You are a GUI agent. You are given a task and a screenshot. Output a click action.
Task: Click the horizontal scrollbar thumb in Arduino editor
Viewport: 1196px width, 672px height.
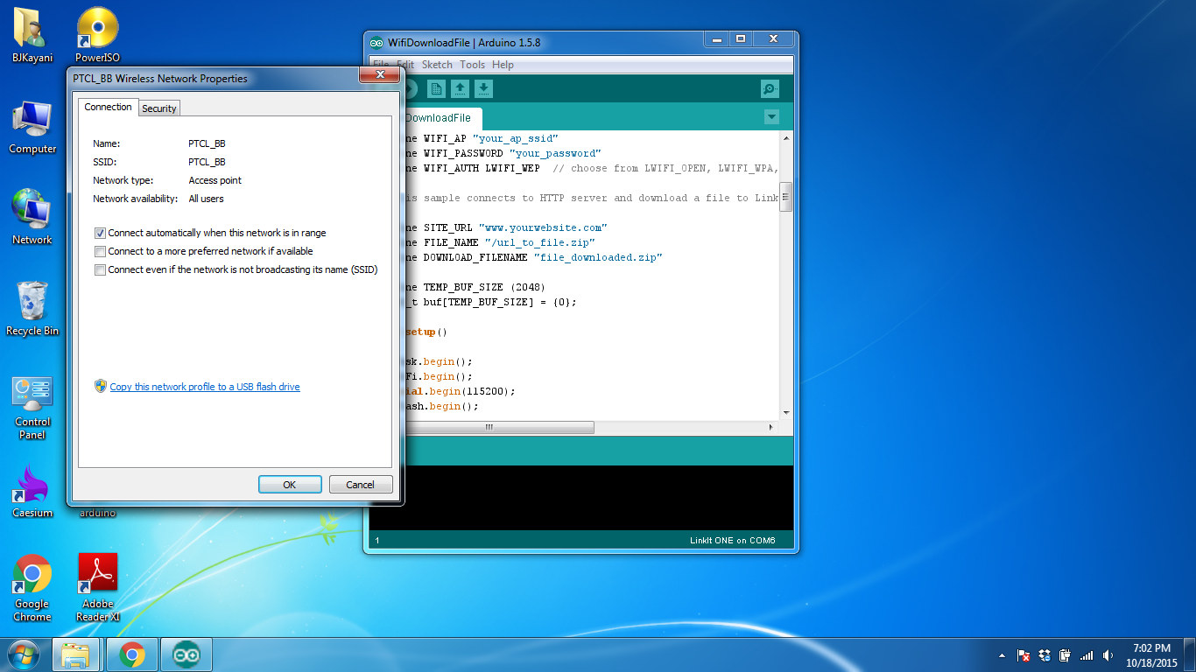(489, 428)
